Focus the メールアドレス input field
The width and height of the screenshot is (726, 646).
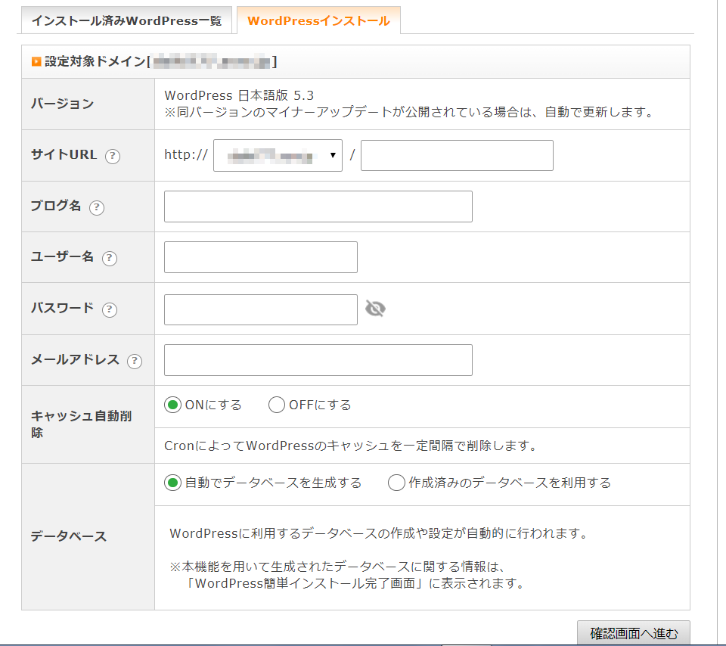tap(318, 360)
